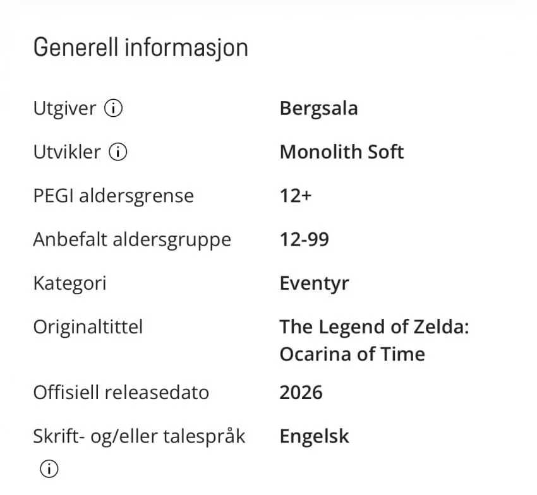The width and height of the screenshot is (537, 495).
Task: Click the Offisiell releasedato label
Action: (x=121, y=392)
